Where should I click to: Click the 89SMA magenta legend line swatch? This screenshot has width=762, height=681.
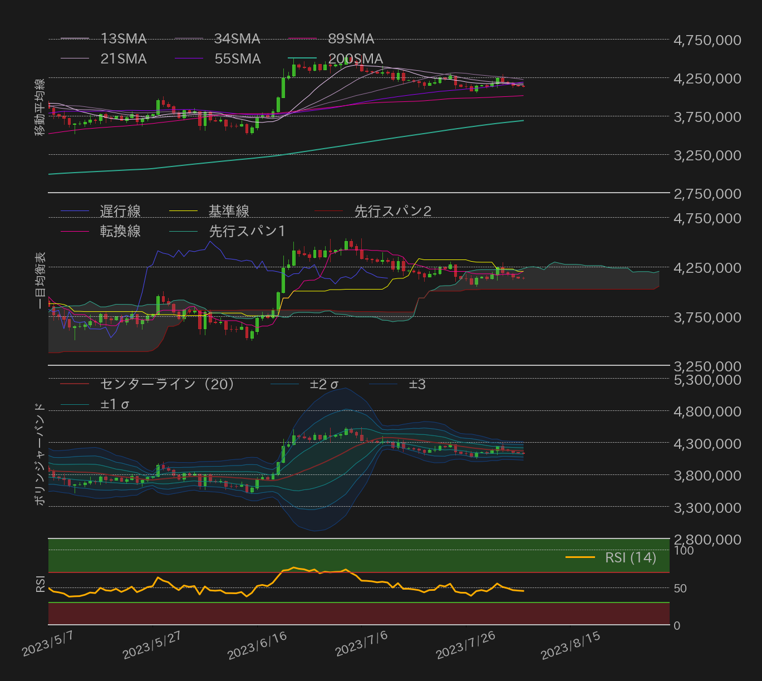pos(302,39)
